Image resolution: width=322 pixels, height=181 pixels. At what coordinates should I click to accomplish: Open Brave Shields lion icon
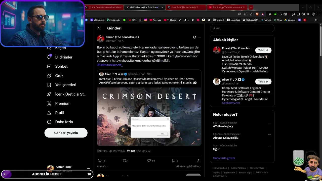(257, 14)
